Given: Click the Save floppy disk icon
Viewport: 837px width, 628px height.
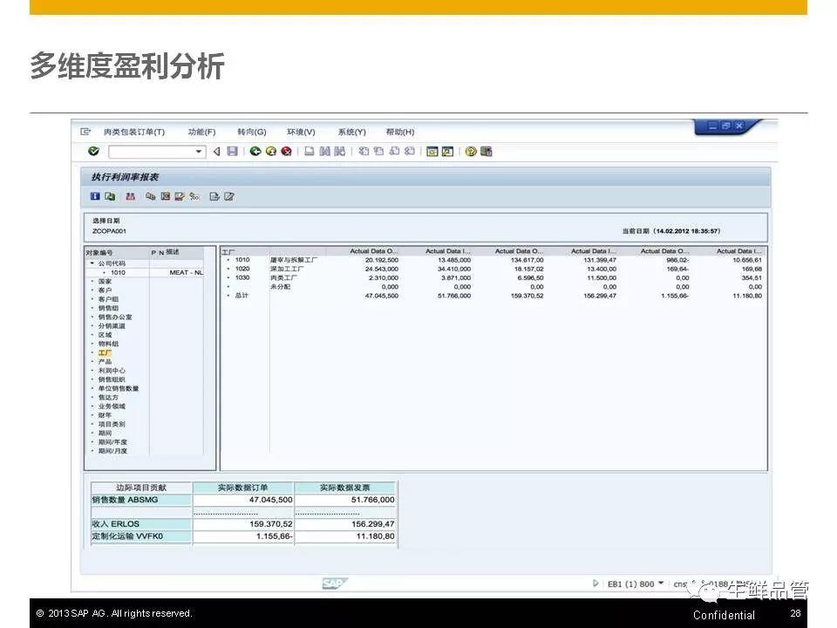Looking at the screenshot, I should point(232,152).
